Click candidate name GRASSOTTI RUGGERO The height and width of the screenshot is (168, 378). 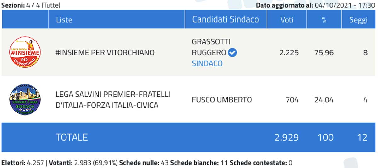[x=210, y=47]
